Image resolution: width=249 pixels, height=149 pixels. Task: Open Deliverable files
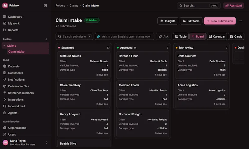pos(18,86)
